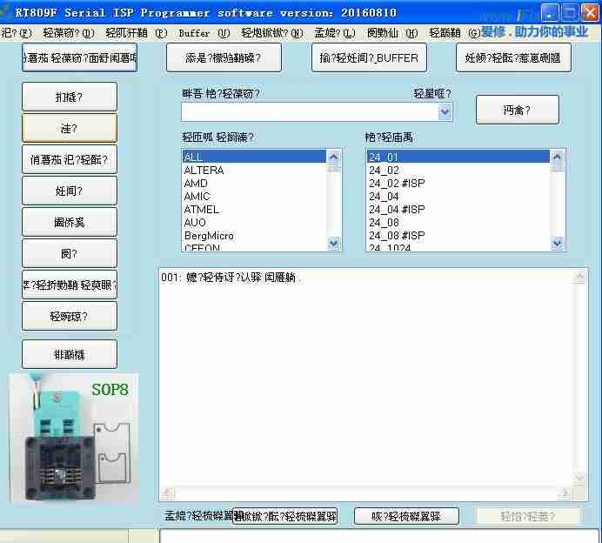Open the Buffer (U) menu
Screen dimensions: 602x543
[204, 33]
